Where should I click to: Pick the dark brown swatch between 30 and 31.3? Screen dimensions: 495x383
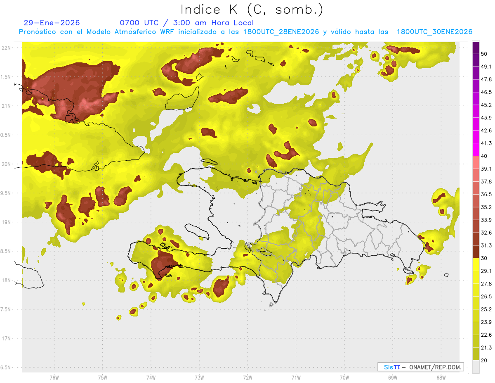tap(476, 252)
